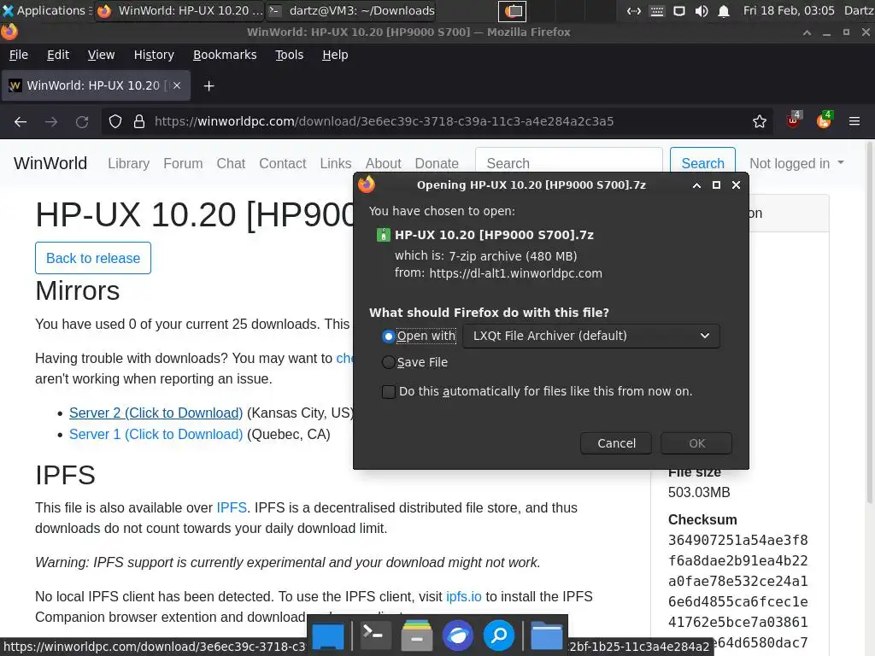Confirm the dialog with OK
This screenshot has height=656, width=875.
coord(696,443)
